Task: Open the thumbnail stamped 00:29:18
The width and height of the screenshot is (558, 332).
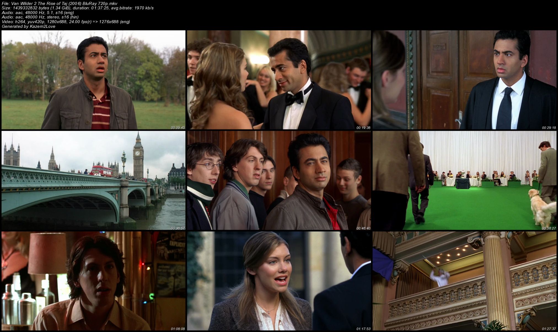Action: coord(465,80)
